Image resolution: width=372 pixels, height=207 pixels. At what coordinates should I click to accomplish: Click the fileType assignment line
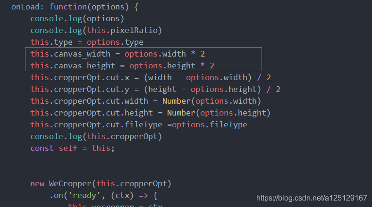pyautogui.click(x=139, y=125)
